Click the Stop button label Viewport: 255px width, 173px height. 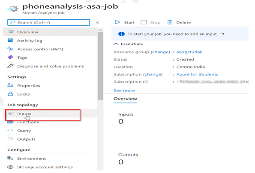pyautogui.click(x=155, y=23)
